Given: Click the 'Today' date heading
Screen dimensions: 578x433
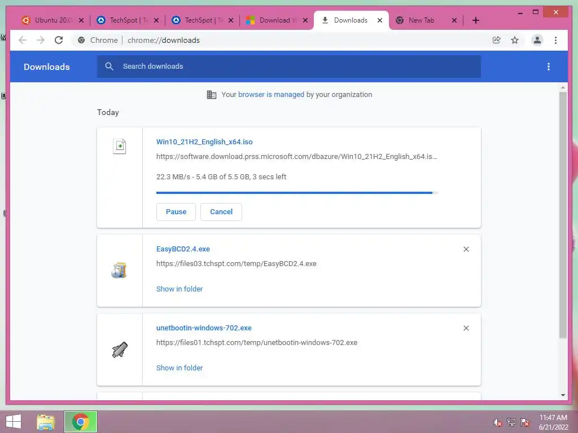Looking at the screenshot, I should click(x=108, y=112).
